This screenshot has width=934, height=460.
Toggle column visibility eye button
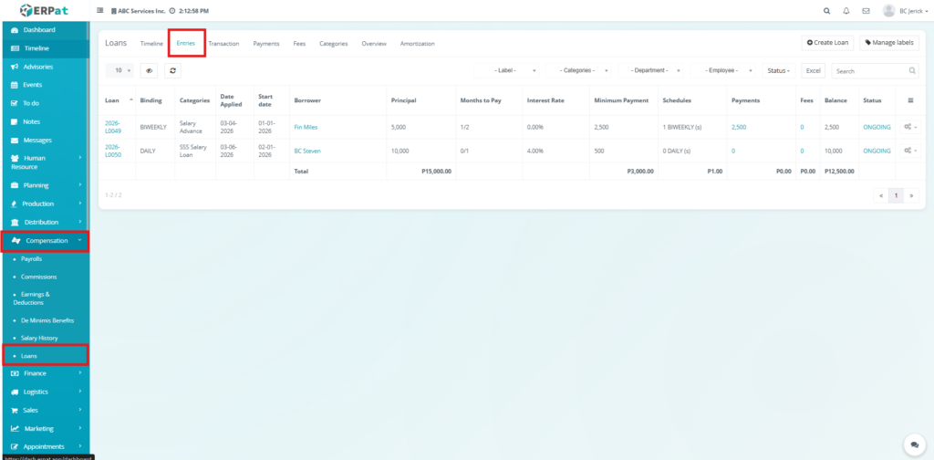149,70
